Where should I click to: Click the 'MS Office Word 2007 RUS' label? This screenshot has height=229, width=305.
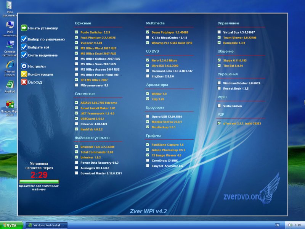98,48
